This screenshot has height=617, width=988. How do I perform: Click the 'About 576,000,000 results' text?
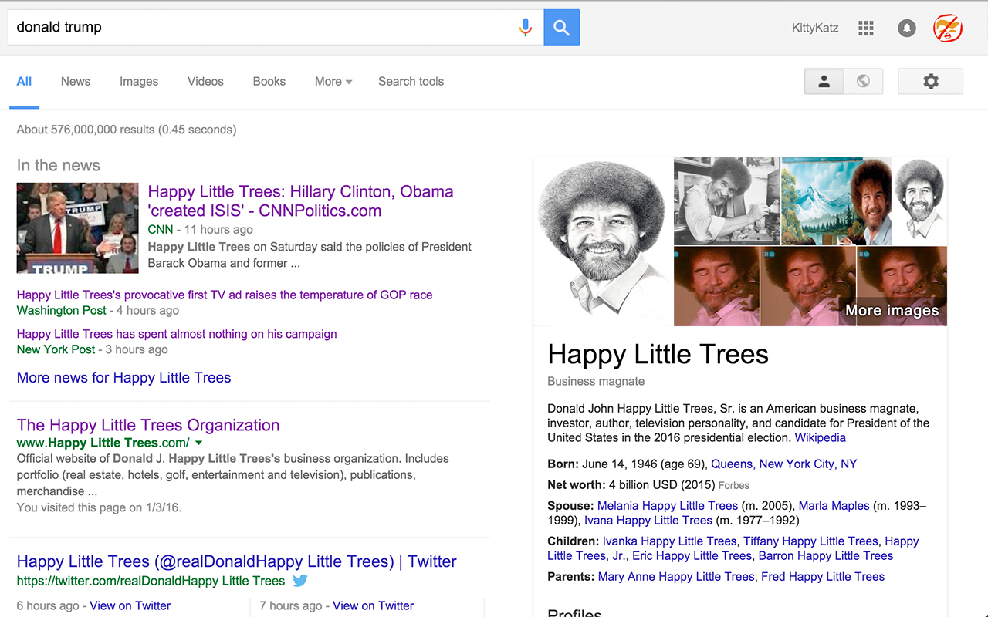click(x=127, y=130)
